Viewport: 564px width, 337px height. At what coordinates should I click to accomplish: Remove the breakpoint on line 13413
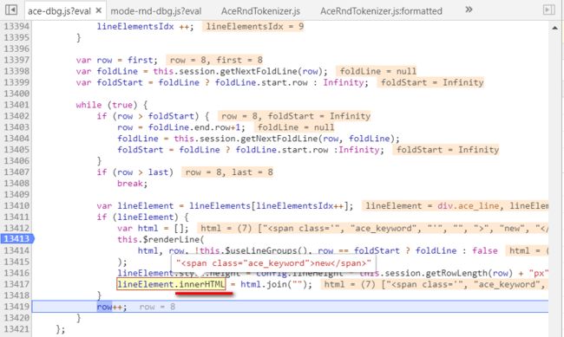coord(16,238)
